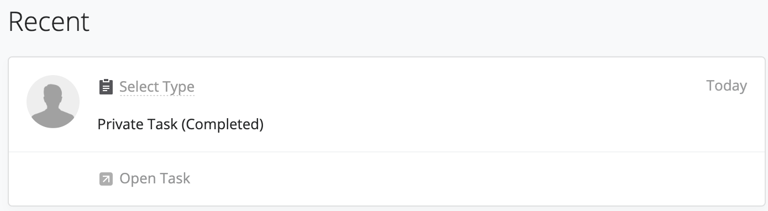Open the Select Type dropdown
This screenshot has width=768, height=211.
point(157,87)
